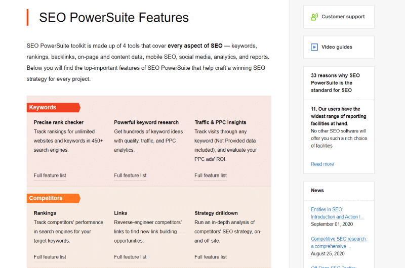Click the widest range of reporting facilities text
The image size is (405, 268).
(338, 116)
